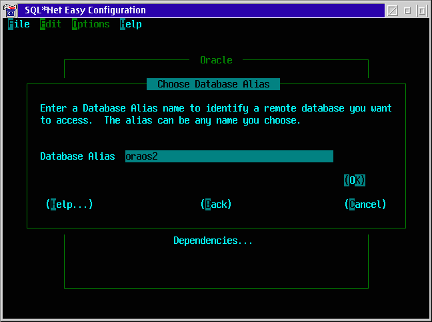Go to previous step with Back button
The width and height of the screenshot is (432, 322).
click(x=216, y=204)
